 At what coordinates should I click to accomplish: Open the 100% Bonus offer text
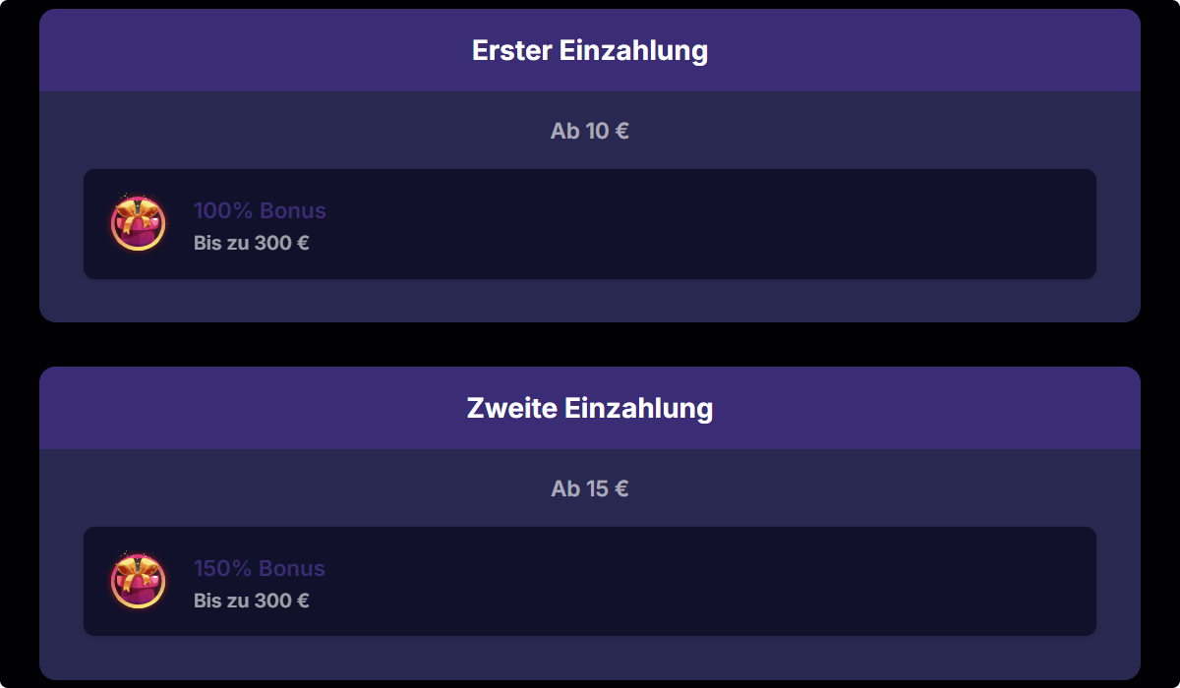point(260,210)
